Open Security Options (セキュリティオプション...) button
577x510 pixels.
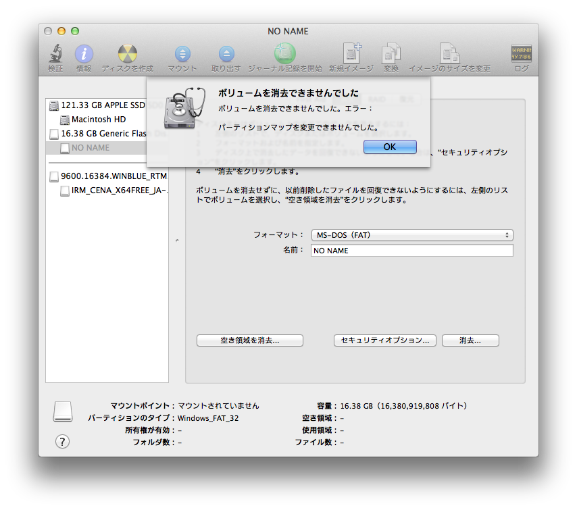[x=385, y=340]
